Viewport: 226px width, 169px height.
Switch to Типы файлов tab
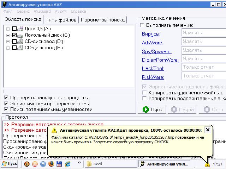point(61,20)
